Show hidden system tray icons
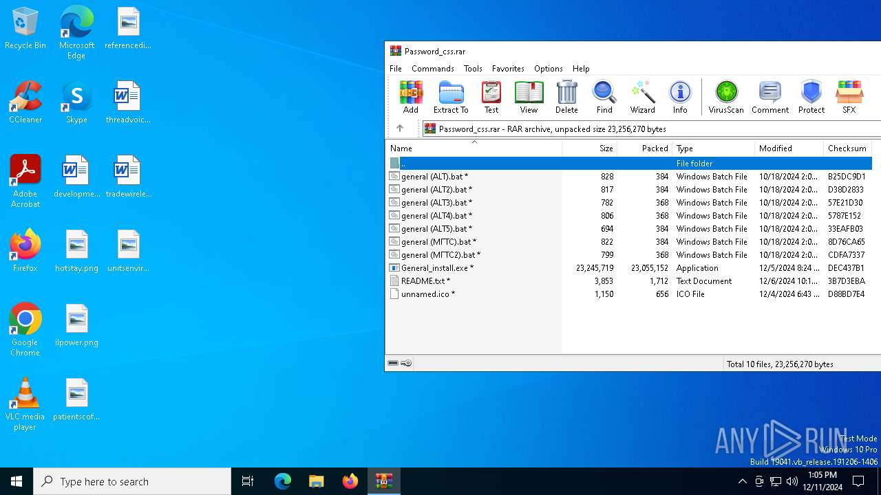 click(742, 481)
